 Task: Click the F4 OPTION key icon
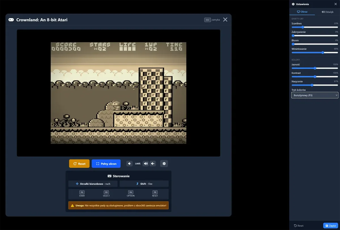[131, 192]
